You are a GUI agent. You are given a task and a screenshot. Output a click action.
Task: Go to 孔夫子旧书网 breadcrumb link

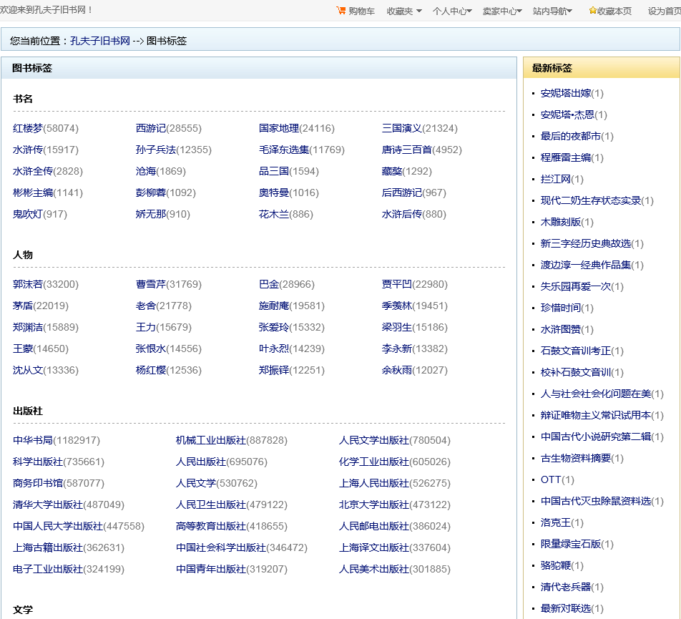click(x=100, y=41)
